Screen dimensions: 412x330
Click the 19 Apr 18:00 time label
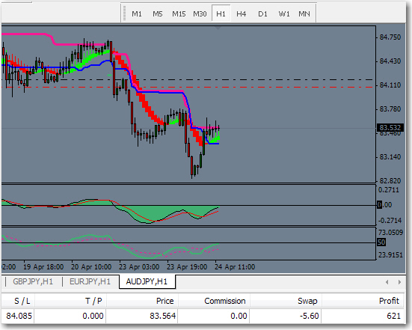[x=43, y=267]
